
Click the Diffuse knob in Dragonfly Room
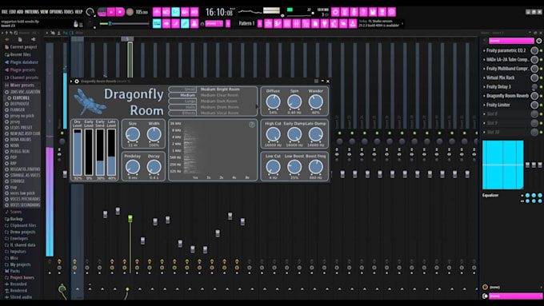[273, 101]
